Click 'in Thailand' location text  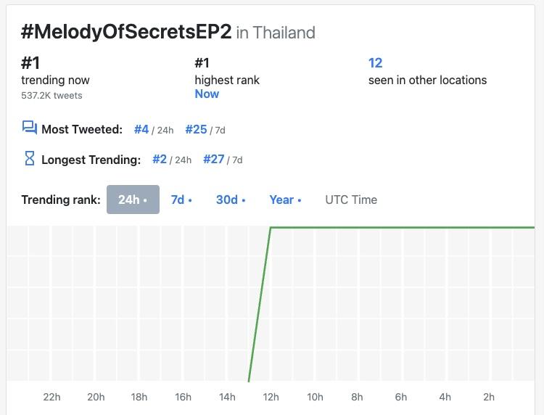(276, 33)
